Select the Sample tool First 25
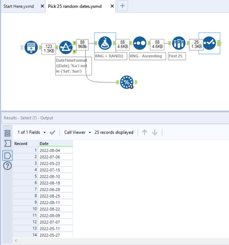 [x=179, y=43]
